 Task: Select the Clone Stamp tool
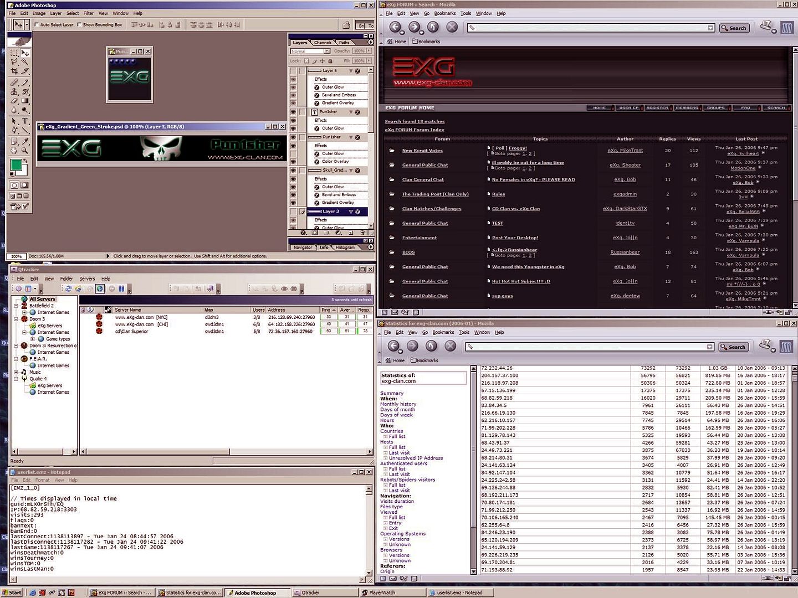click(14, 92)
